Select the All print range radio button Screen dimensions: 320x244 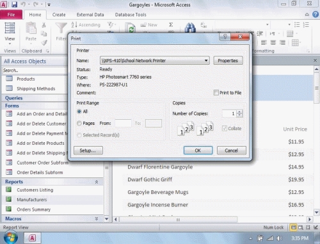click(79, 111)
